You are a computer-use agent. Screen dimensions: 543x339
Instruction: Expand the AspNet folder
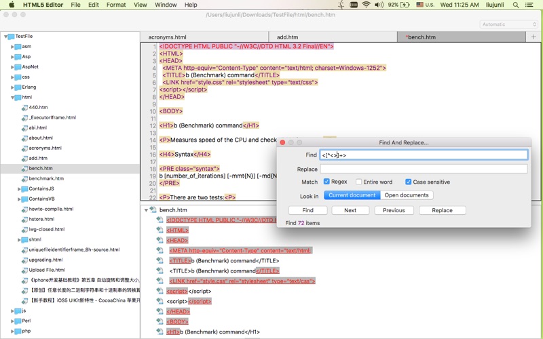click(12, 66)
